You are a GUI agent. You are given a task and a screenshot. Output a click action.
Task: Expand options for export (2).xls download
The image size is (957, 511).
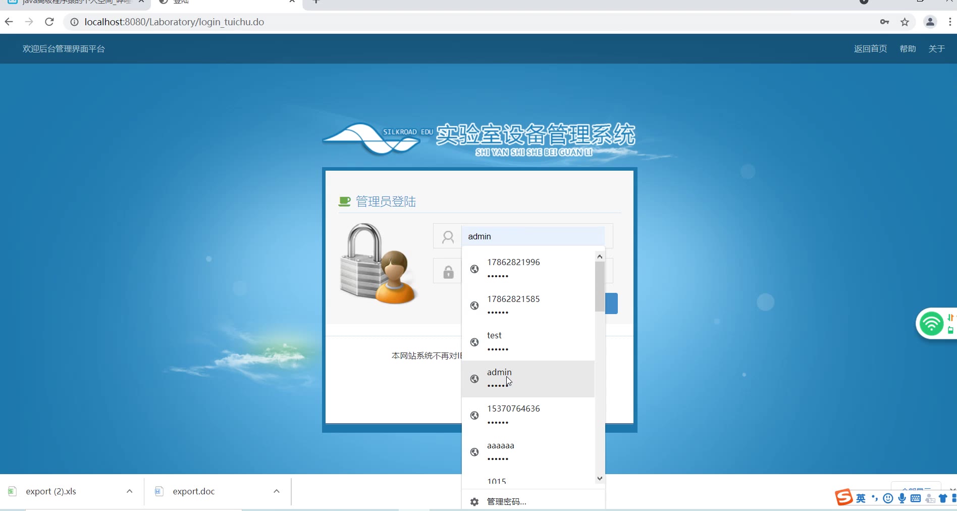pyautogui.click(x=130, y=491)
